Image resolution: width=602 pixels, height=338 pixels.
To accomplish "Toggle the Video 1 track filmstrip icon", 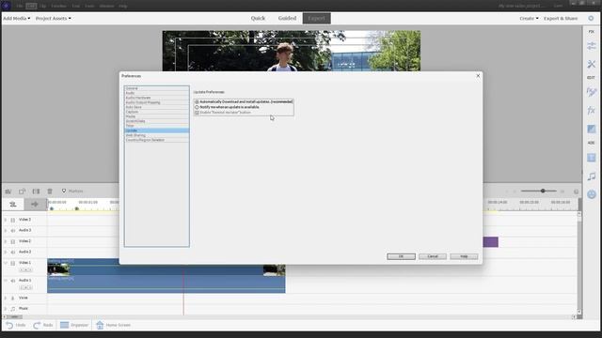I will pos(12,263).
